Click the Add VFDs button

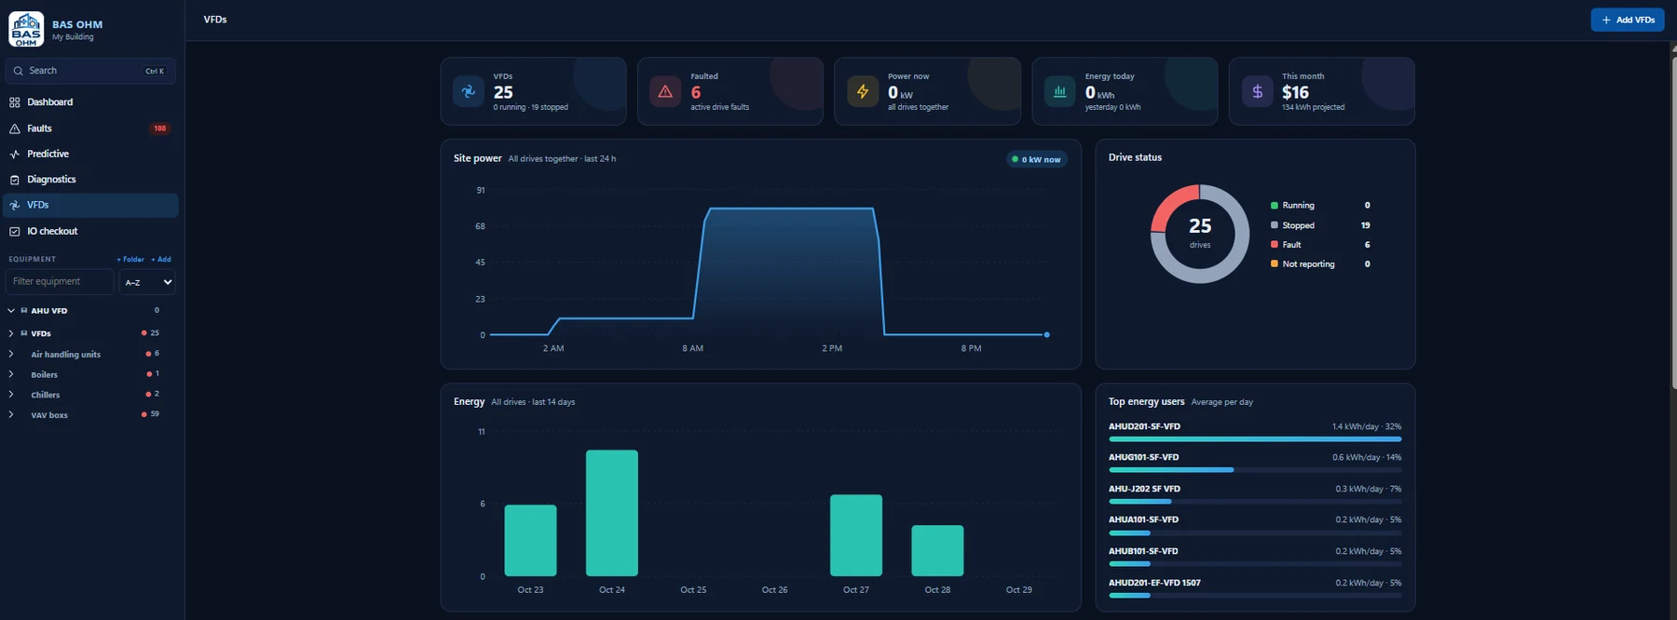point(1628,20)
